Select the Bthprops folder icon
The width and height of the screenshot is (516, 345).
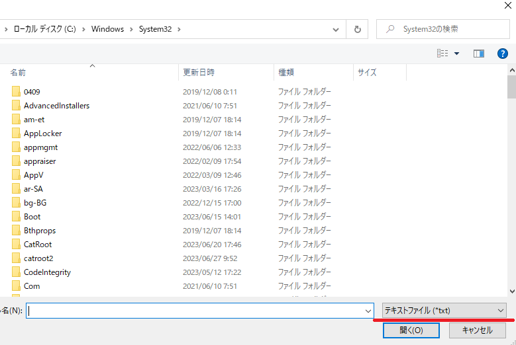coord(16,230)
